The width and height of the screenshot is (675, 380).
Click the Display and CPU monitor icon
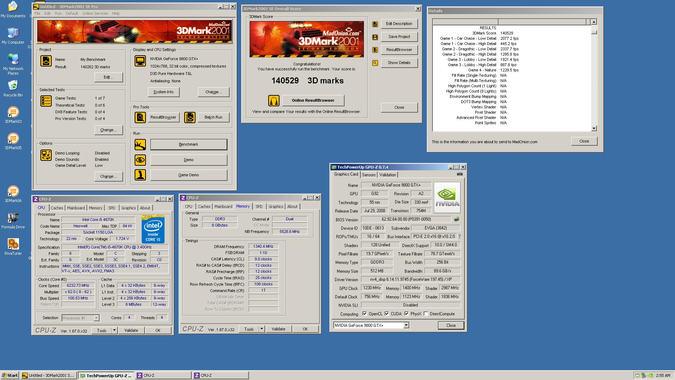(x=140, y=61)
